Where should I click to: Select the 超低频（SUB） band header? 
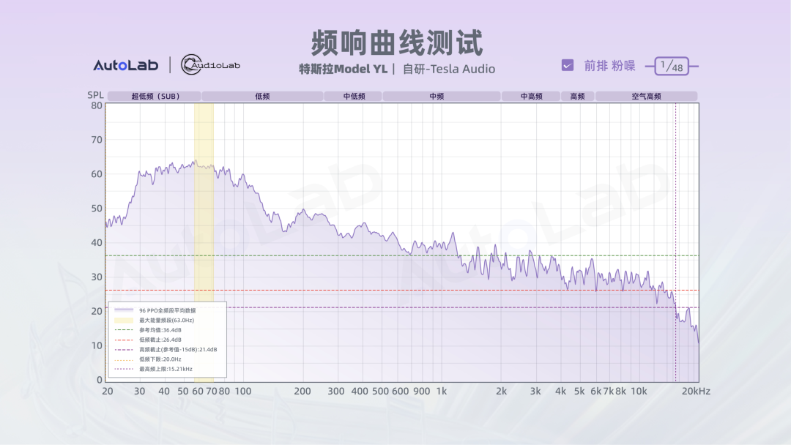155,96
